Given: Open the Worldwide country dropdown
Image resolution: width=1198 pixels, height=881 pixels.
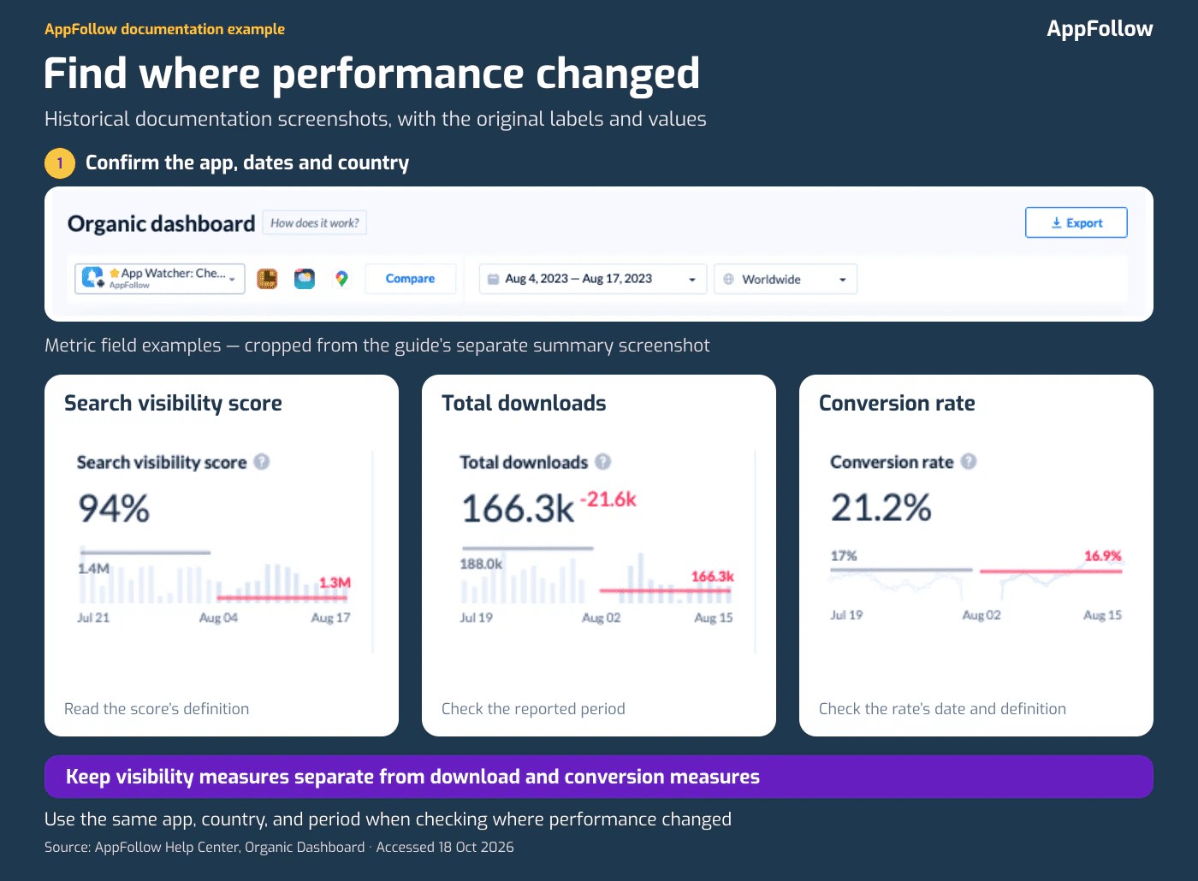Looking at the screenshot, I should click(x=786, y=279).
